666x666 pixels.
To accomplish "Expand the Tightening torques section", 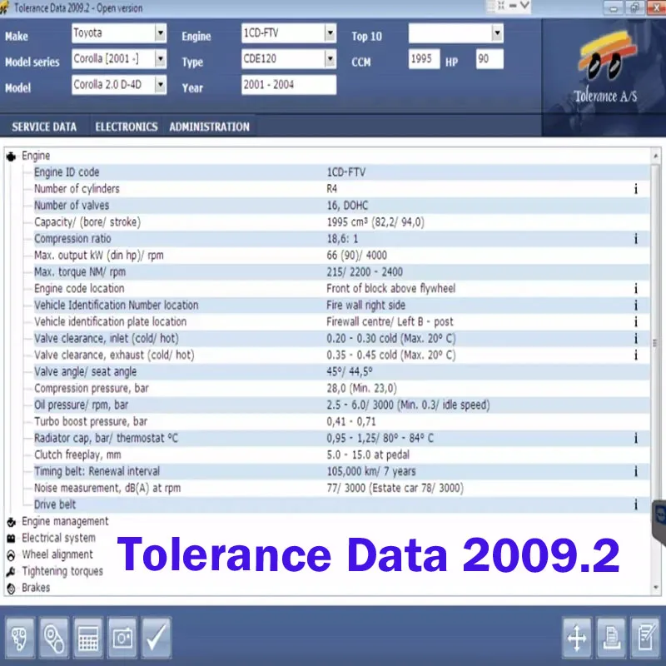I will pyautogui.click(x=62, y=571).
